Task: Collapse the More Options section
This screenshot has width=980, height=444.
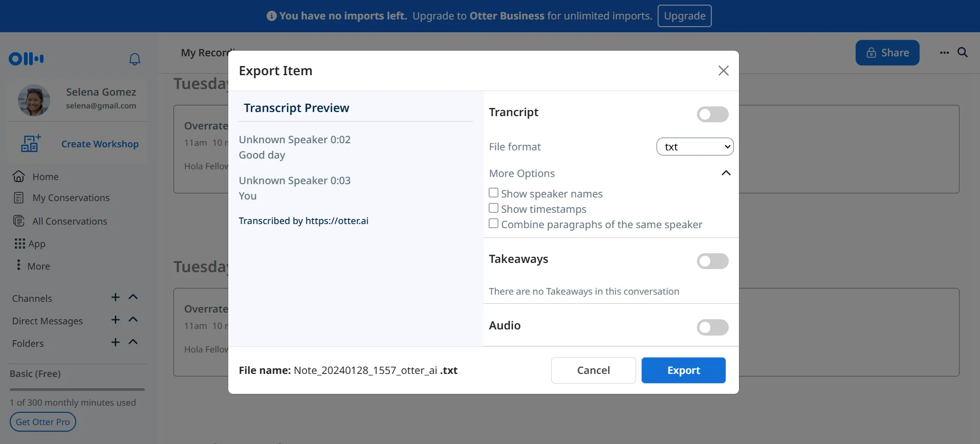Action: [726, 173]
